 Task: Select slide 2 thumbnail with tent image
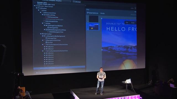[93, 27]
